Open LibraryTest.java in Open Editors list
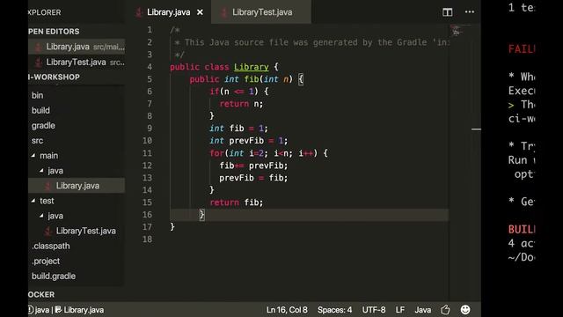Screen dimensions: 563x317 [77, 63]
